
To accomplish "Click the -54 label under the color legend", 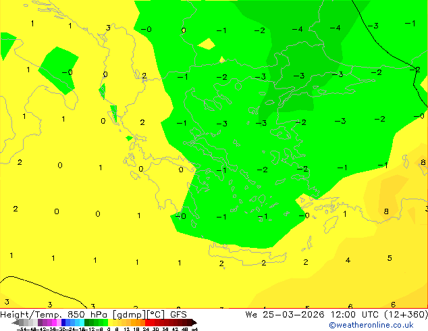I will [x=22, y=330].
